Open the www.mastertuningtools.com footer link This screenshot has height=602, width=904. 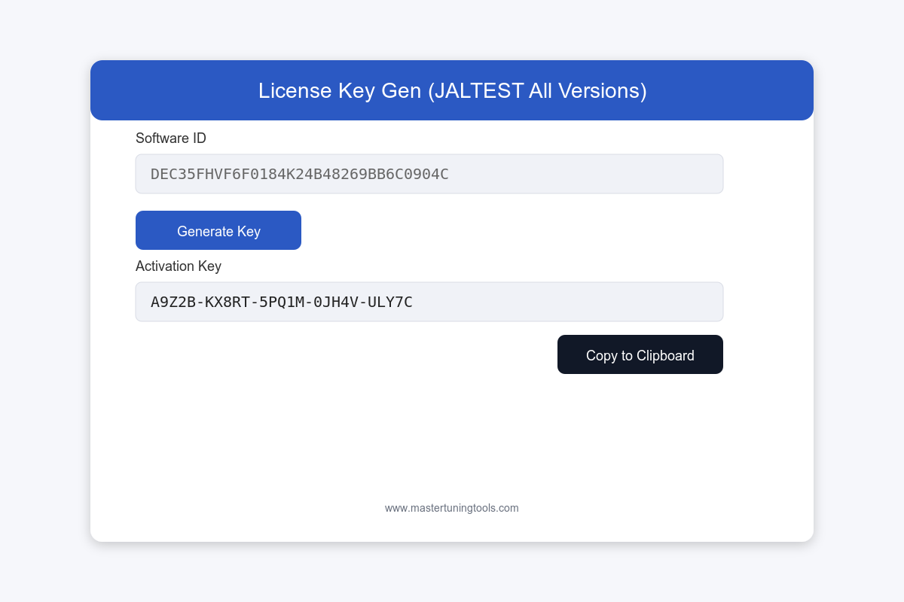click(x=451, y=508)
